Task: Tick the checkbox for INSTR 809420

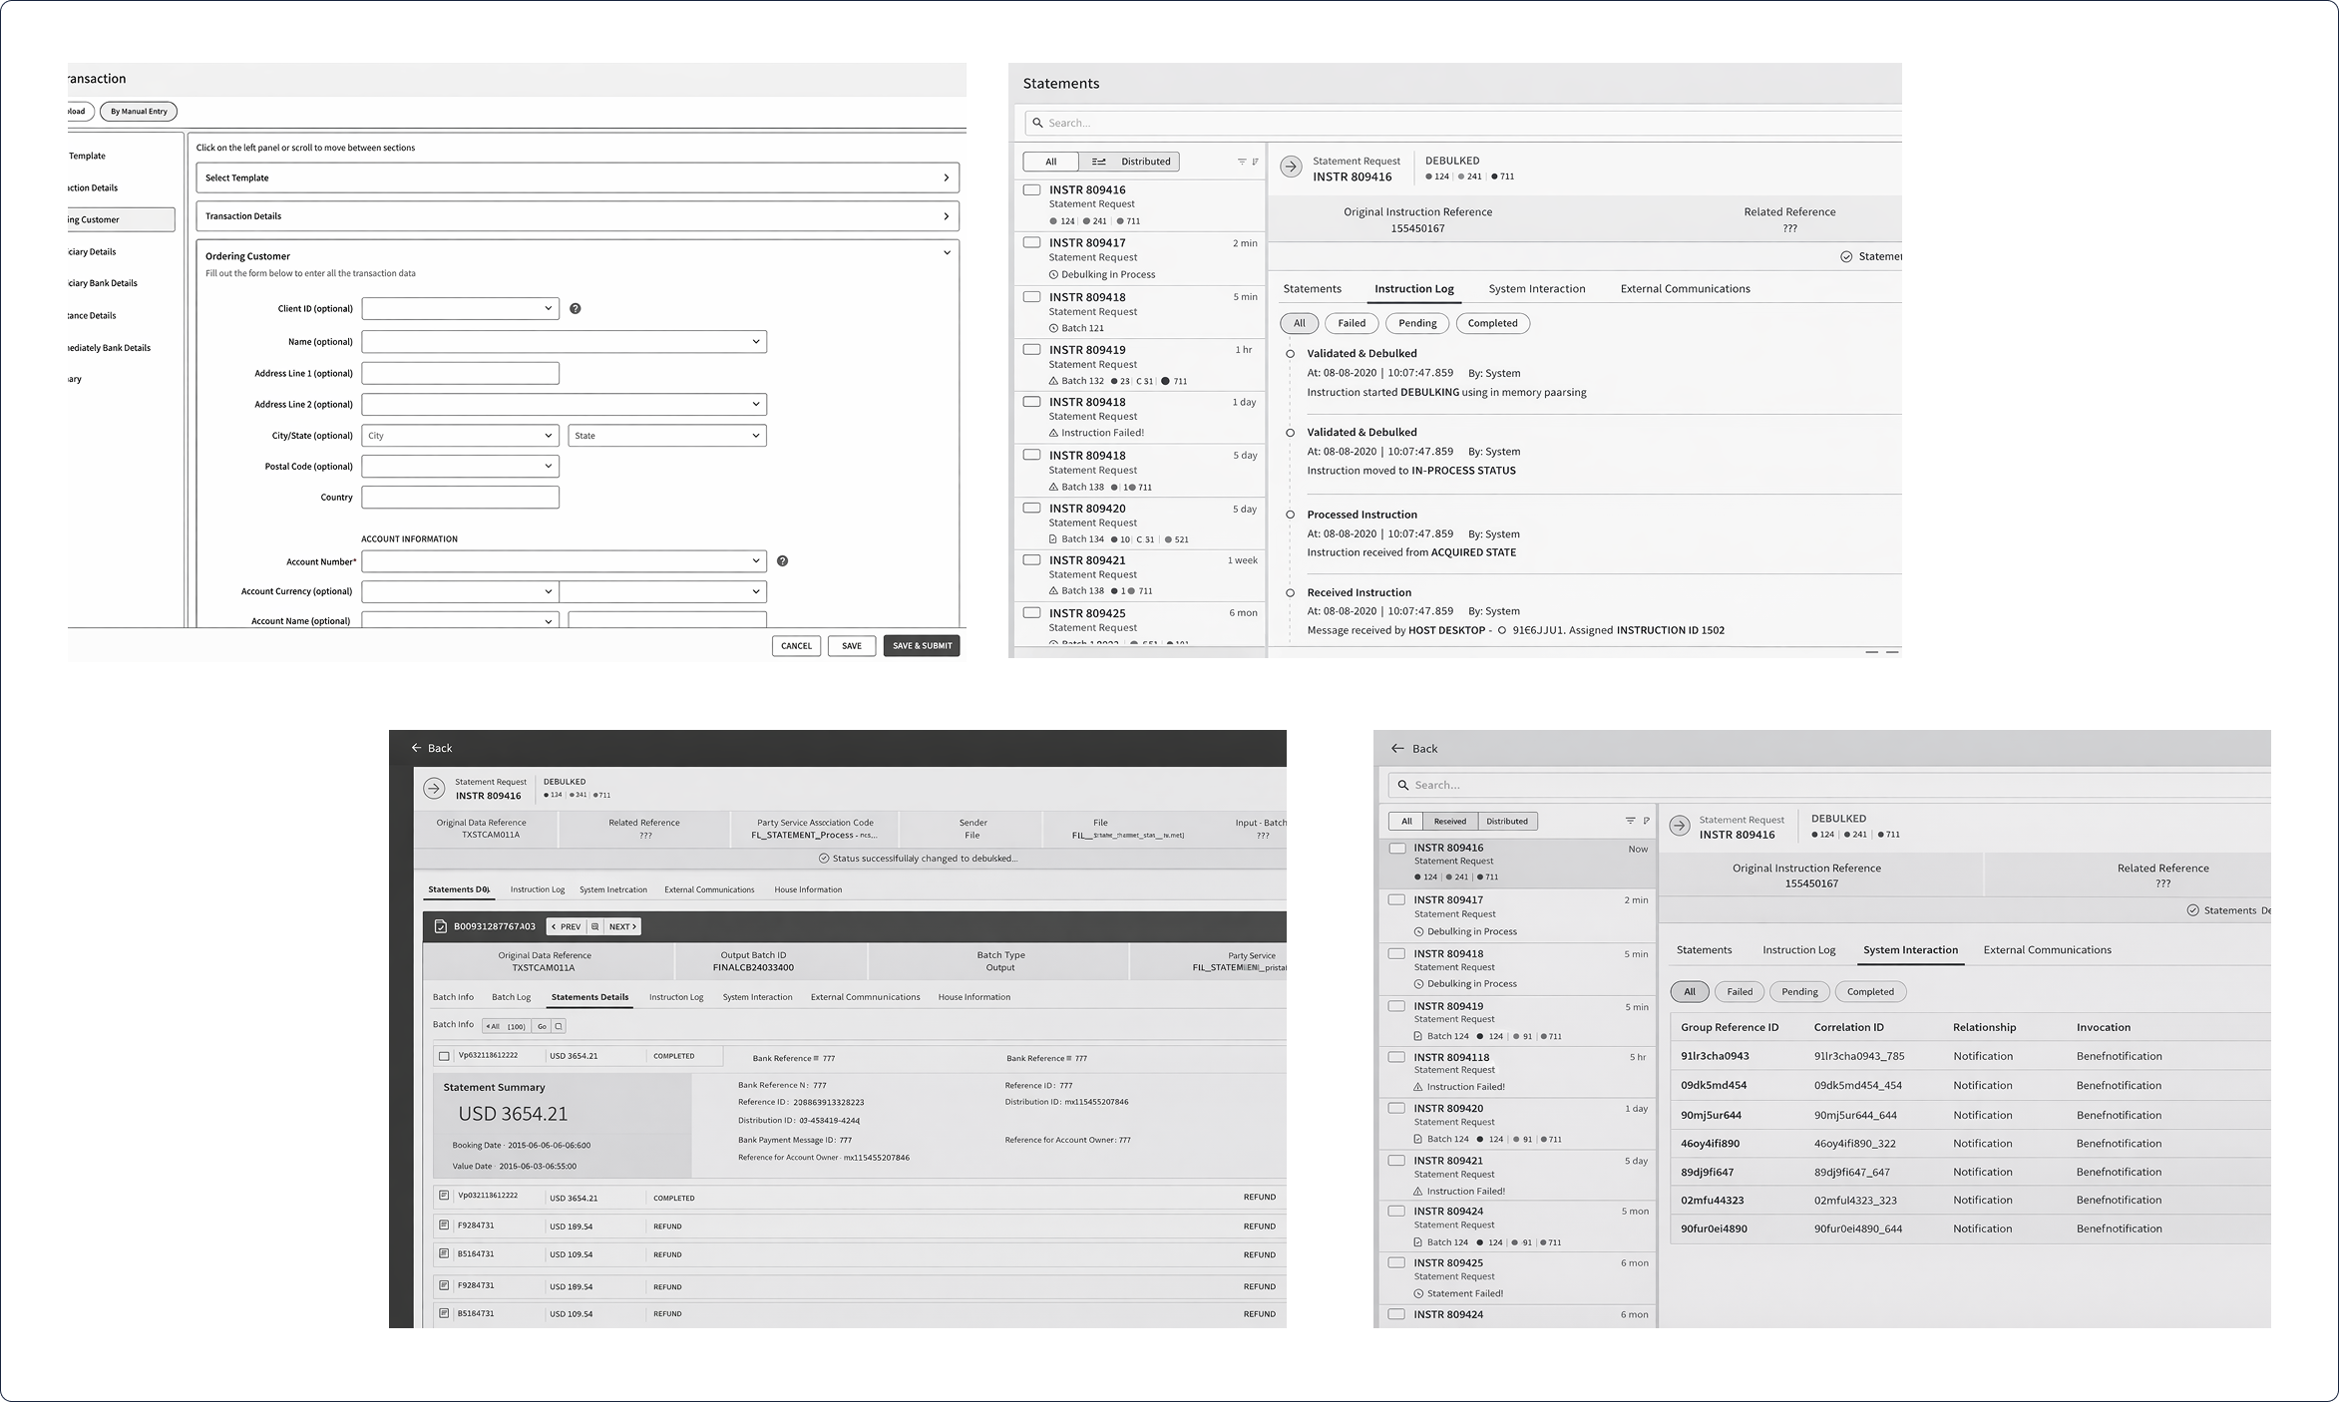Action: coord(1032,508)
